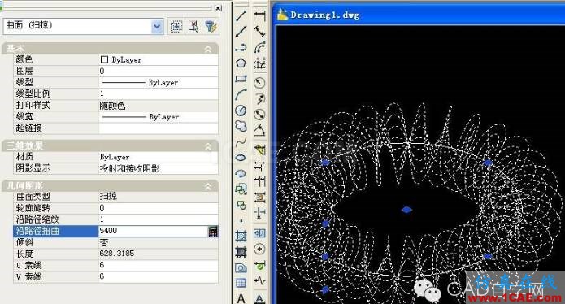565x304 pixels.
Task: Select the Arc draw tool
Action: coord(241,94)
